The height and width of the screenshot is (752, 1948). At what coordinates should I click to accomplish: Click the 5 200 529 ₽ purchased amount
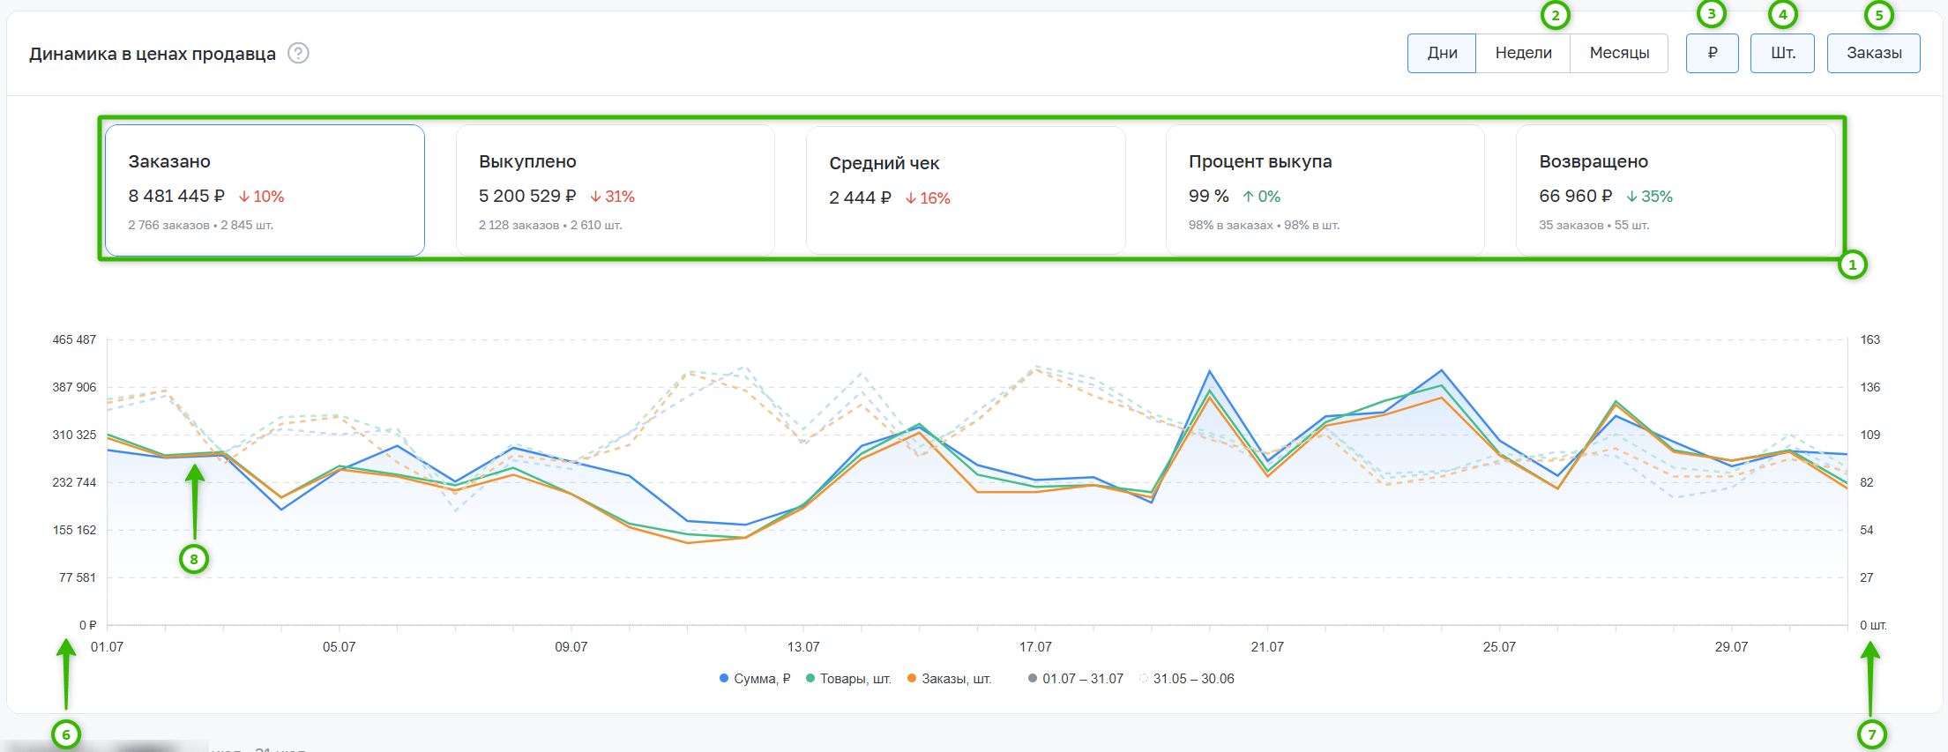pos(527,196)
